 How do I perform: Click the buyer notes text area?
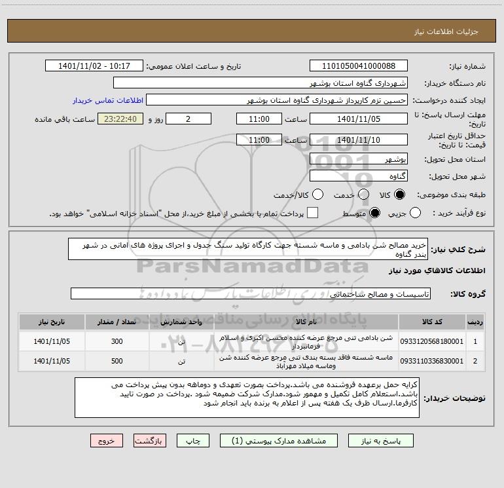pyautogui.click(x=247, y=398)
